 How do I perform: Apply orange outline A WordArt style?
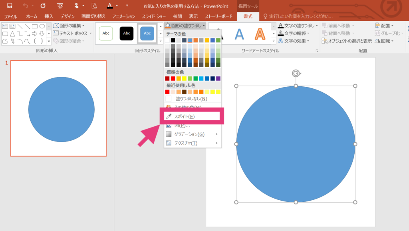click(260, 34)
